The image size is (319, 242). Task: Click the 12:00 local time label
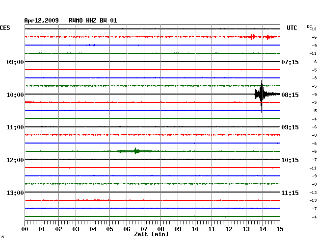point(15,160)
